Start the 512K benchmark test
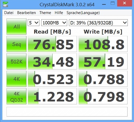 coord(16,61)
